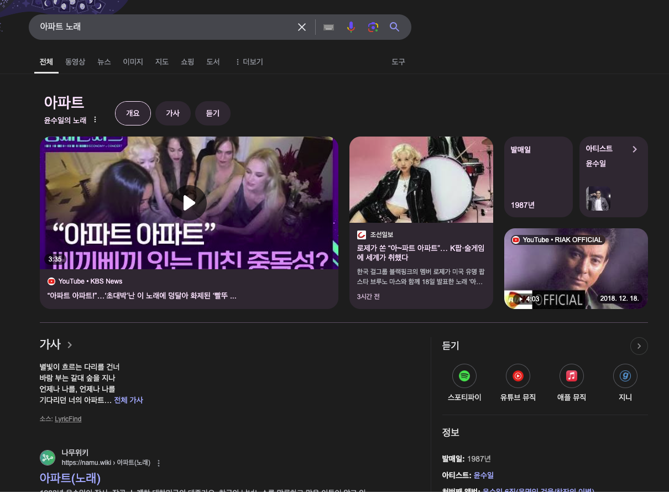
Task: Click the 나무위키 site favicon
Action: pyautogui.click(x=48, y=458)
